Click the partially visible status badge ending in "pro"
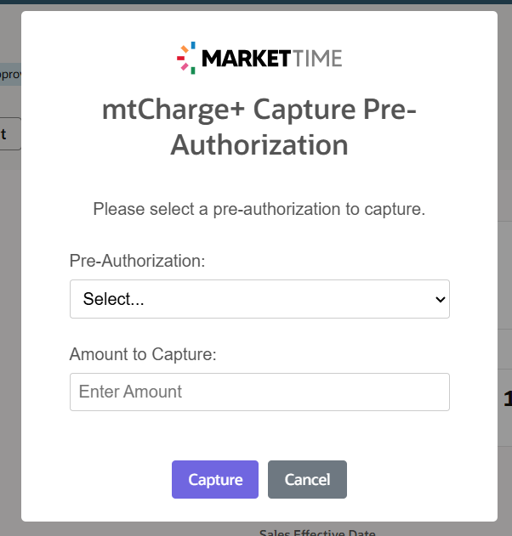This screenshot has height=536, width=512. point(10,74)
